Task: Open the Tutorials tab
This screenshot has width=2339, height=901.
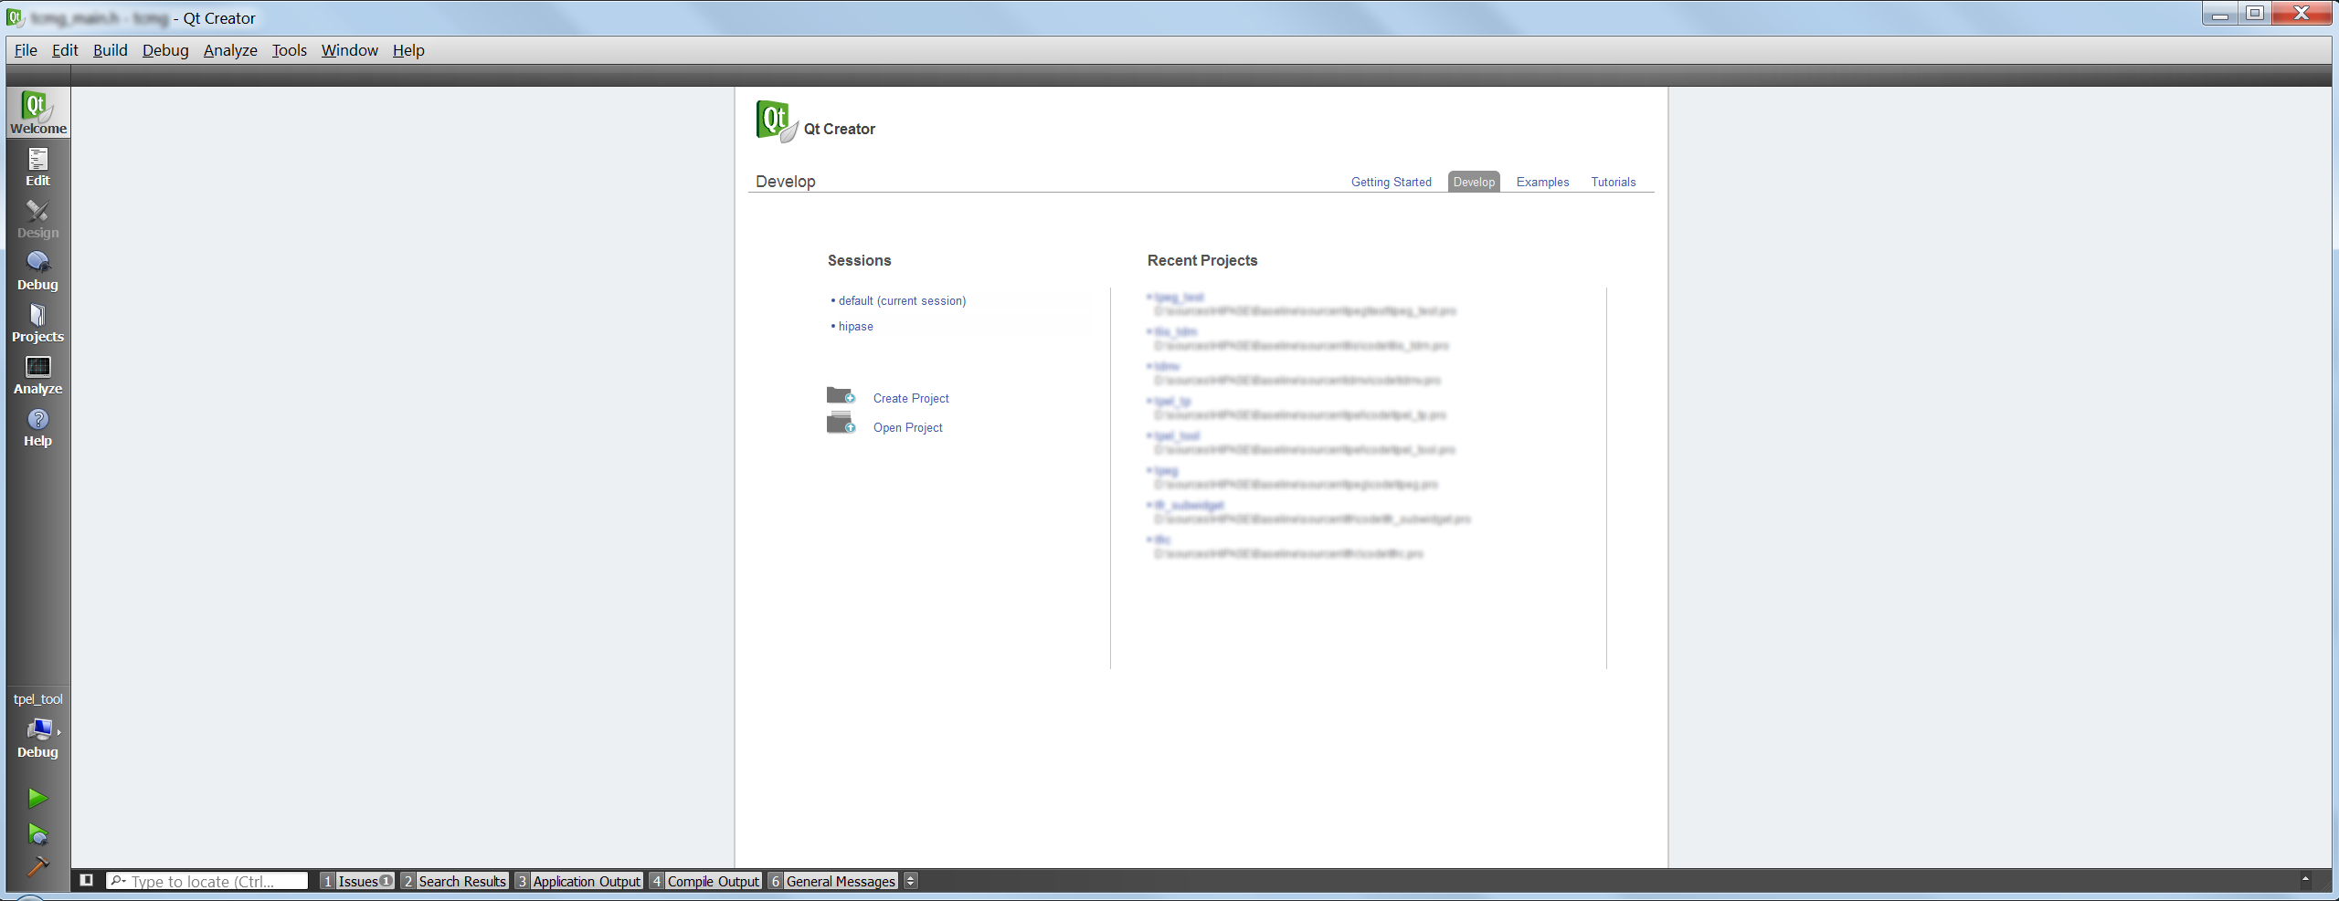Action: pos(1614,182)
